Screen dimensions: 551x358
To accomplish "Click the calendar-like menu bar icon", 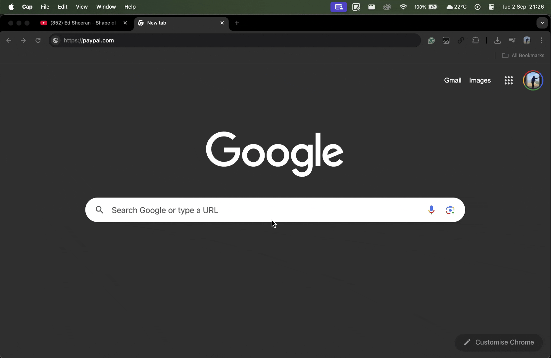I will pos(372,7).
